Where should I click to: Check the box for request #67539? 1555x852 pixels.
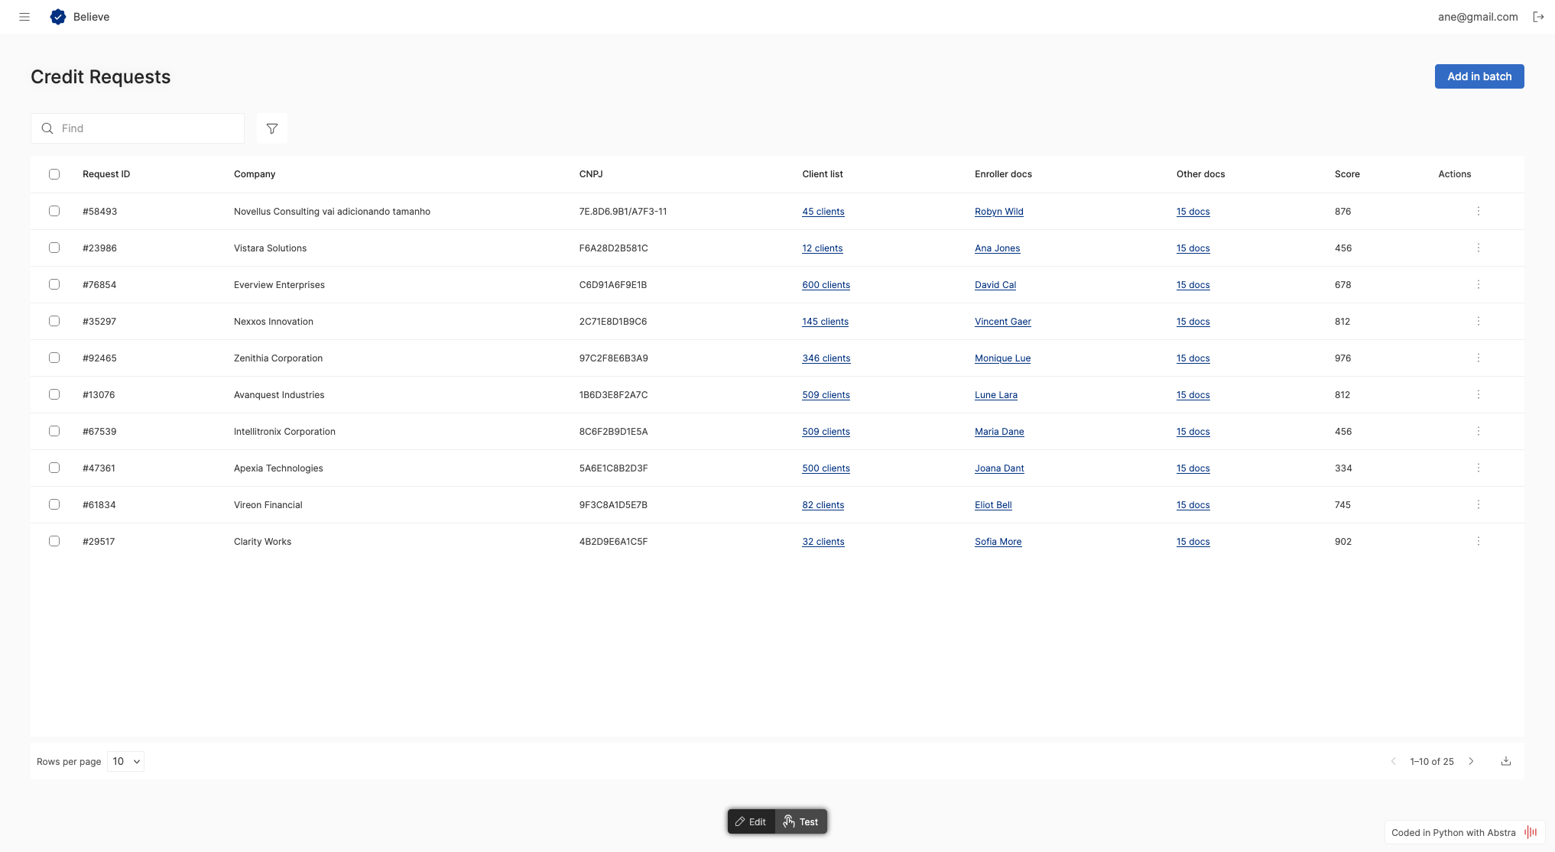click(54, 431)
